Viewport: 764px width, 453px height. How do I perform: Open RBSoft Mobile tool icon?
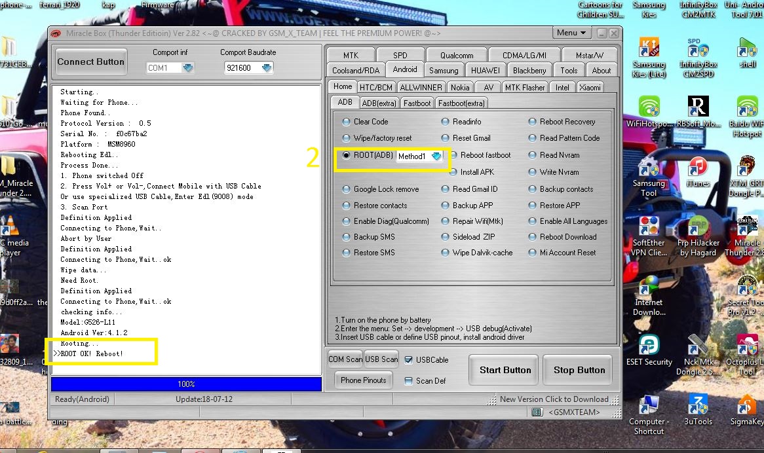coord(698,111)
